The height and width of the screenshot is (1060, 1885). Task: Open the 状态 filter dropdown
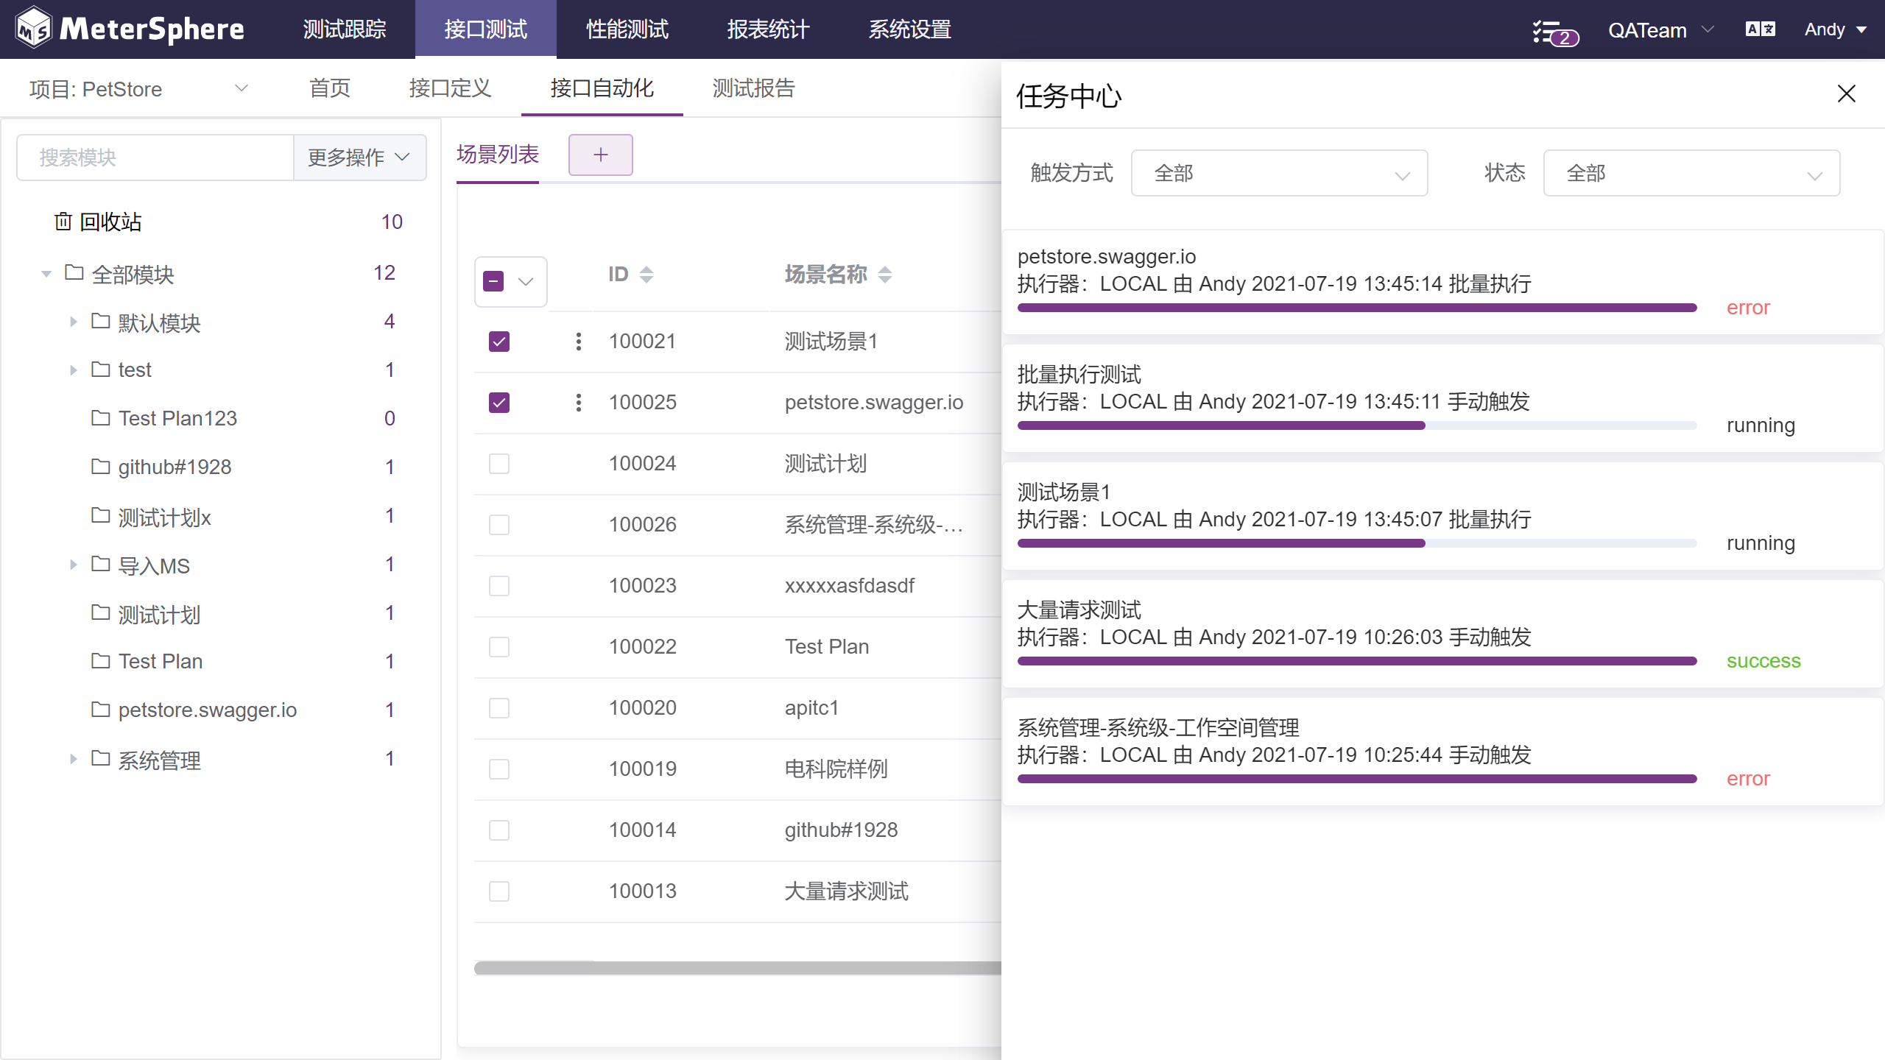(1691, 174)
